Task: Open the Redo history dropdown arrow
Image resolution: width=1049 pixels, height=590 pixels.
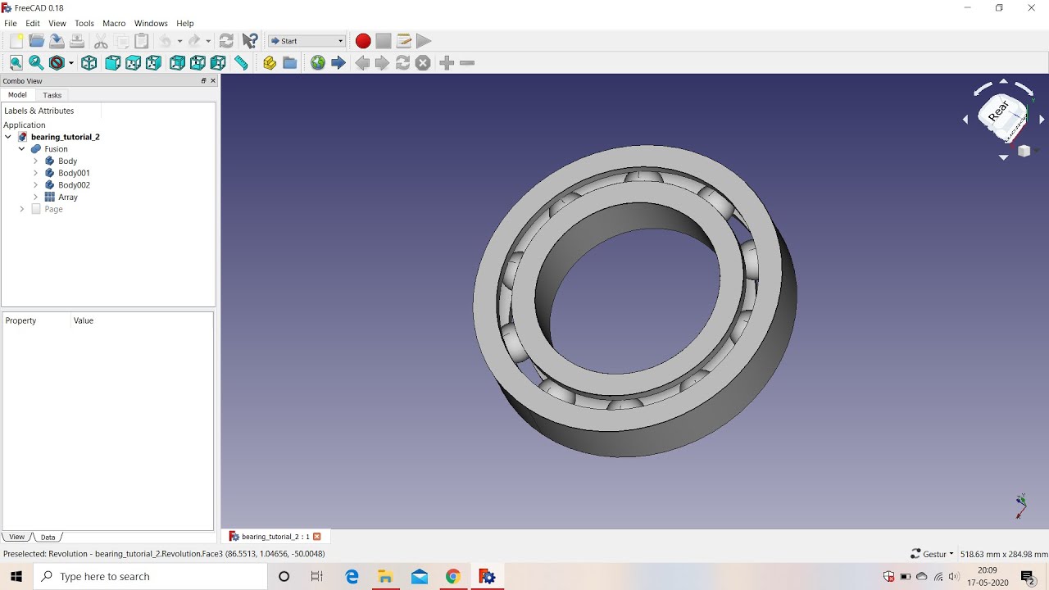Action: [208, 41]
